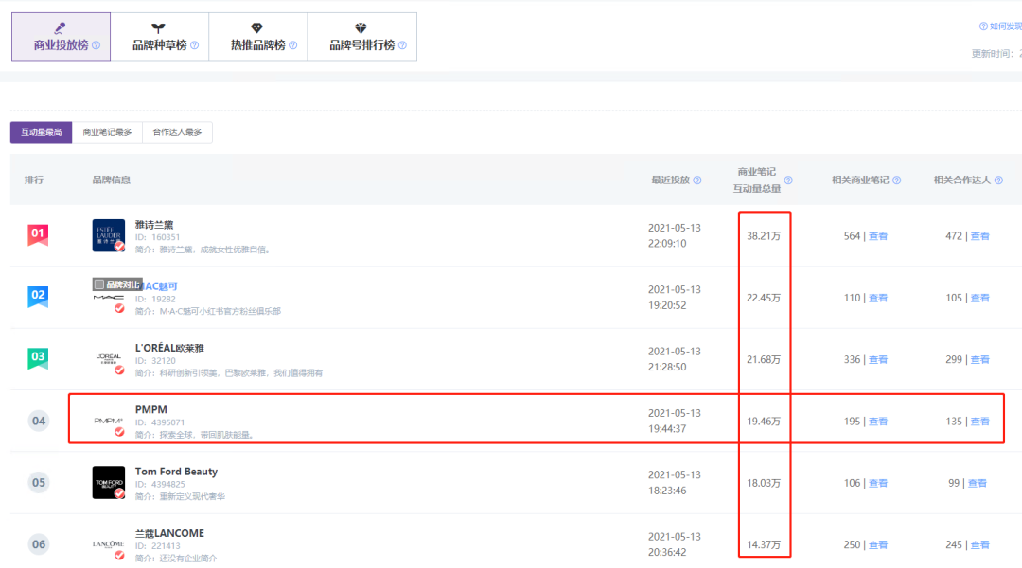Choose the 互动量最高 sort filter

pos(42,132)
